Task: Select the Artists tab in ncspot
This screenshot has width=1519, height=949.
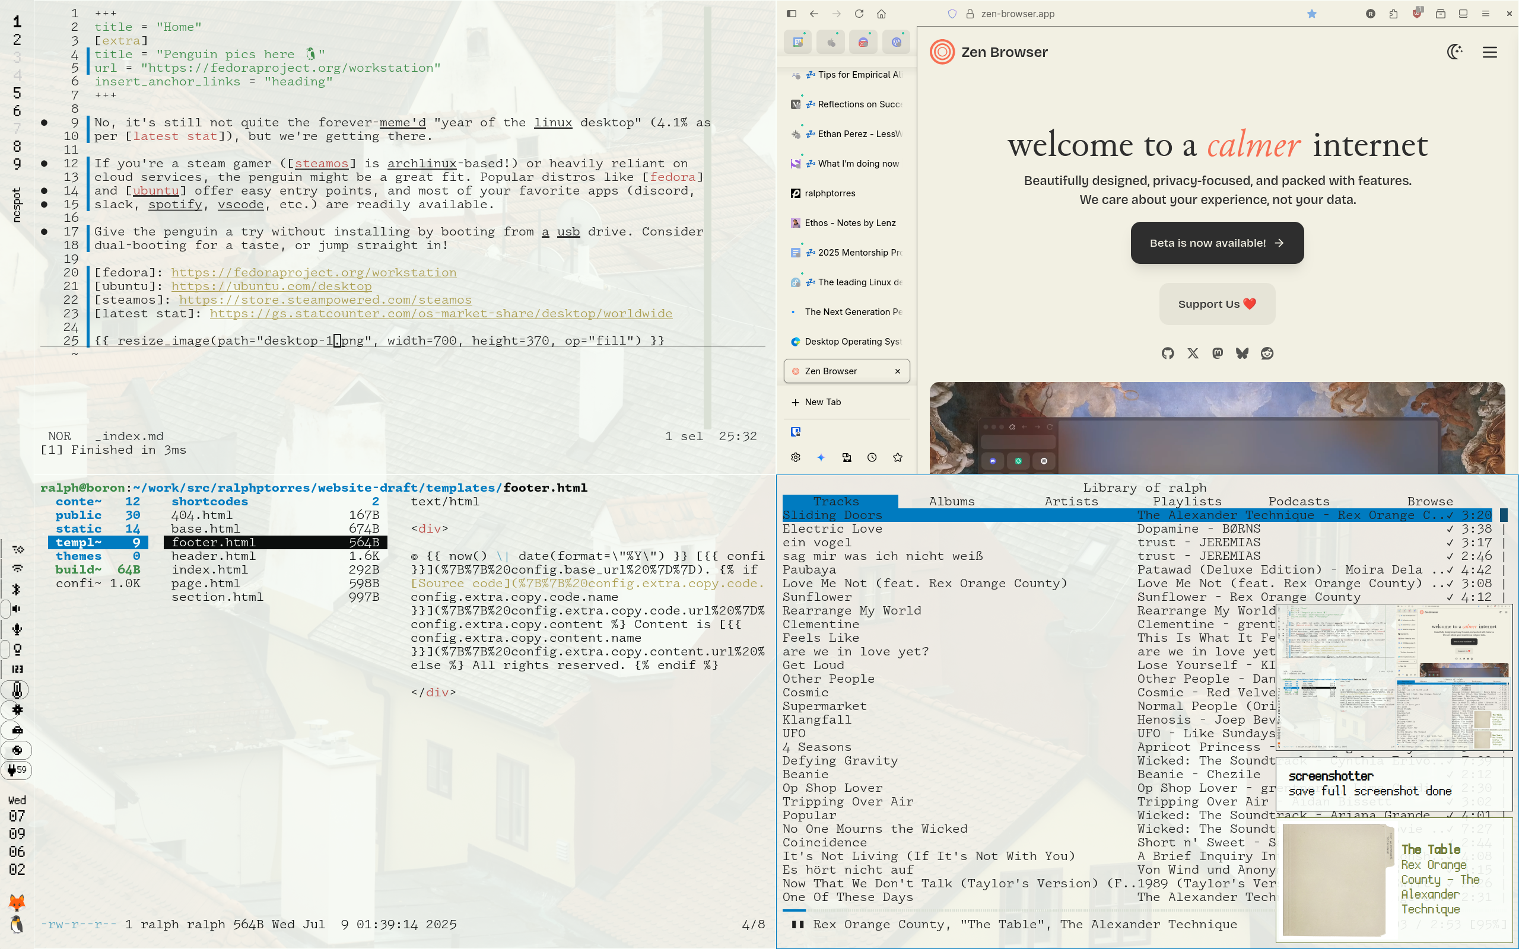Action: [1072, 502]
